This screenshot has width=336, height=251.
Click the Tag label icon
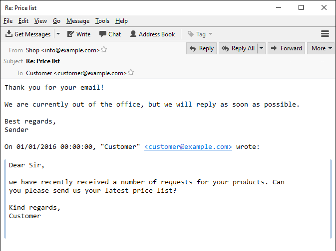191,34
